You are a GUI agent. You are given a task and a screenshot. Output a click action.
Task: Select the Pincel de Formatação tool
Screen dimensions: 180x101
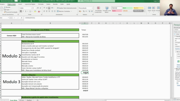tap(11, 12)
